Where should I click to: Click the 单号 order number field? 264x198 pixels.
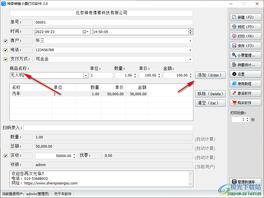[x=114, y=22]
